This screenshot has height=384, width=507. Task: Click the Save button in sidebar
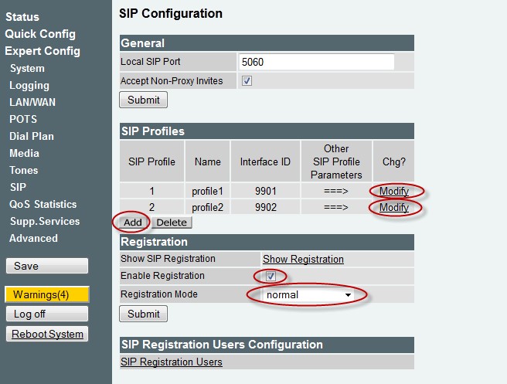pyautogui.click(x=47, y=266)
